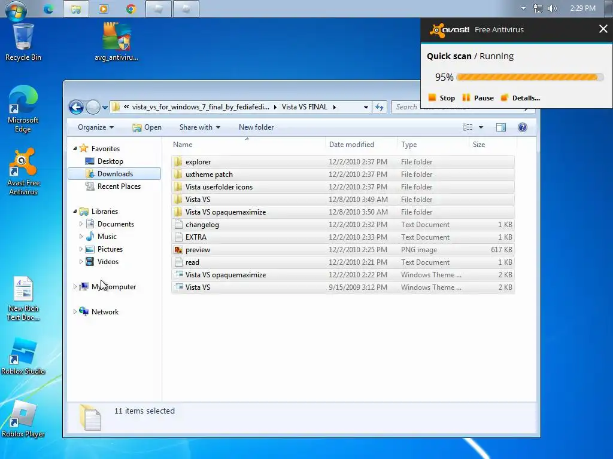
Task: Click the Explorer forward arrow button
Action: coord(93,107)
